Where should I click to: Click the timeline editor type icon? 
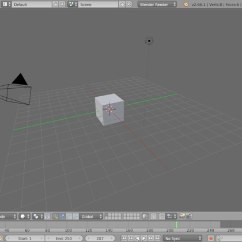pos(1,239)
